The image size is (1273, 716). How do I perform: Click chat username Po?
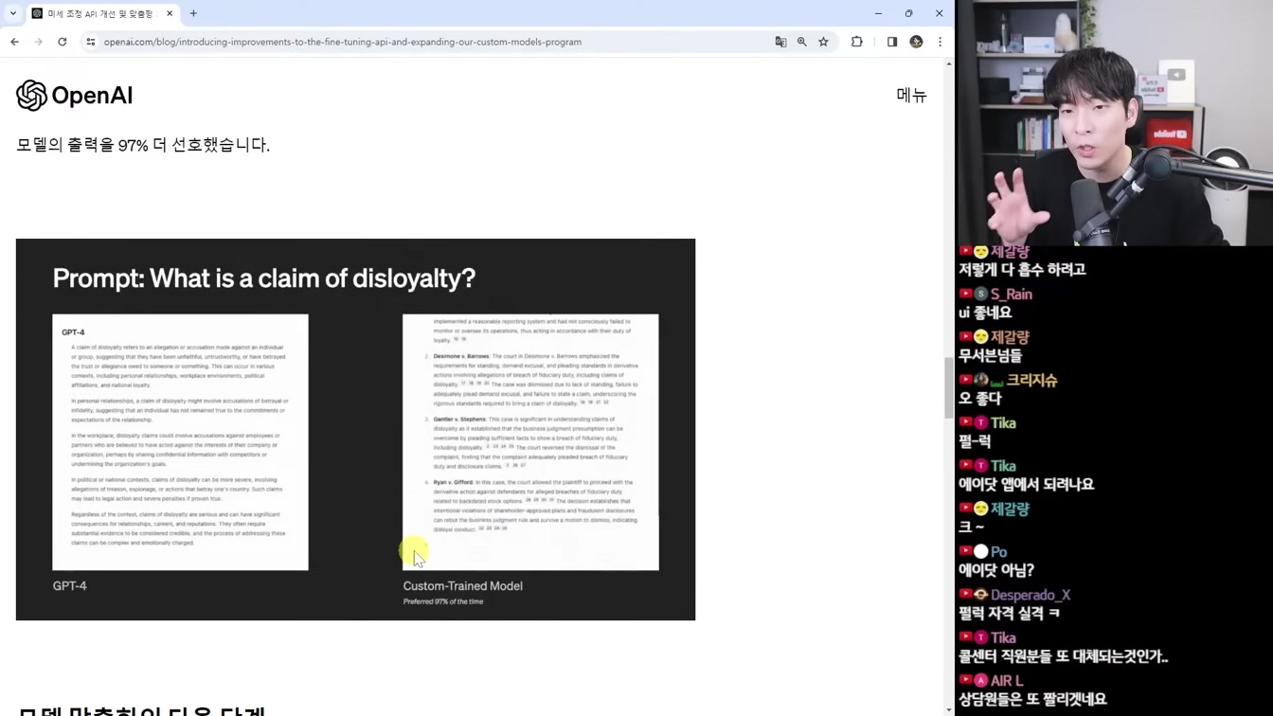point(998,552)
